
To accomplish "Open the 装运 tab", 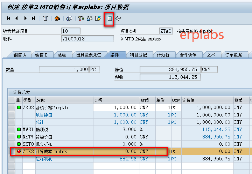I will tap(62, 55).
